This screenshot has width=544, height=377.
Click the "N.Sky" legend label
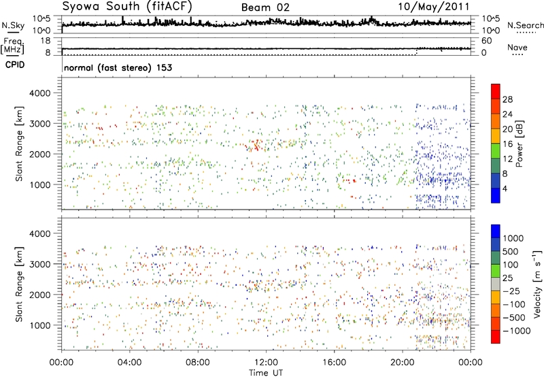click(x=13, y=25)
